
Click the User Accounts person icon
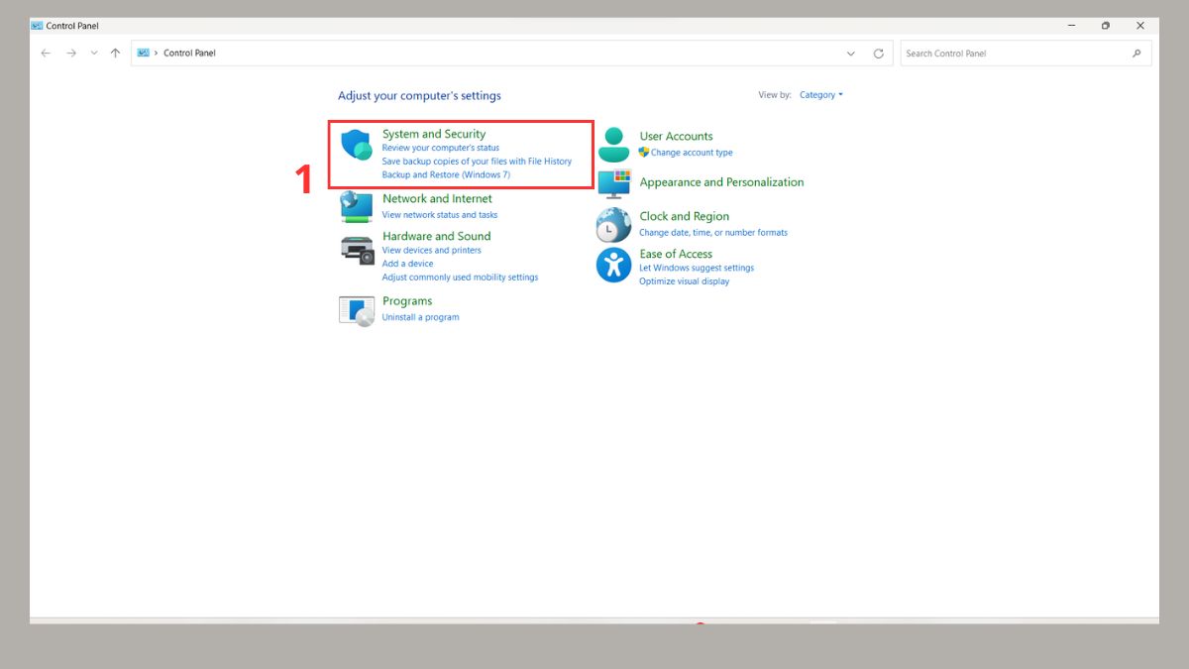(613, 145)
